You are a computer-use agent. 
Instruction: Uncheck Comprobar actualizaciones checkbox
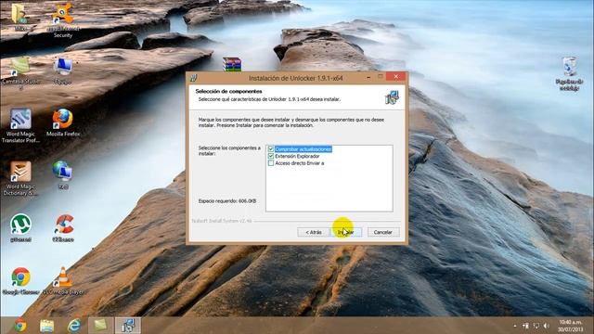tap(271, 149)
